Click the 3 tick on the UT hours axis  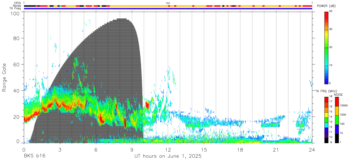pyautogui.click(x=60, y=150)
